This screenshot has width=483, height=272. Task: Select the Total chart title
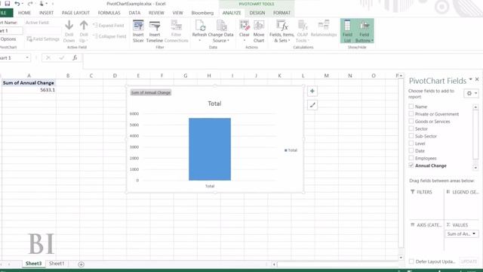(214, 104)
